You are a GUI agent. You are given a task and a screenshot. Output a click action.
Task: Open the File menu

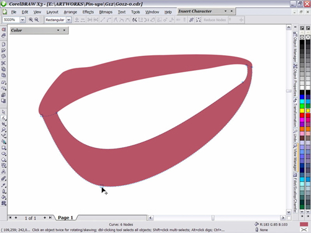[x=14, y=12]
